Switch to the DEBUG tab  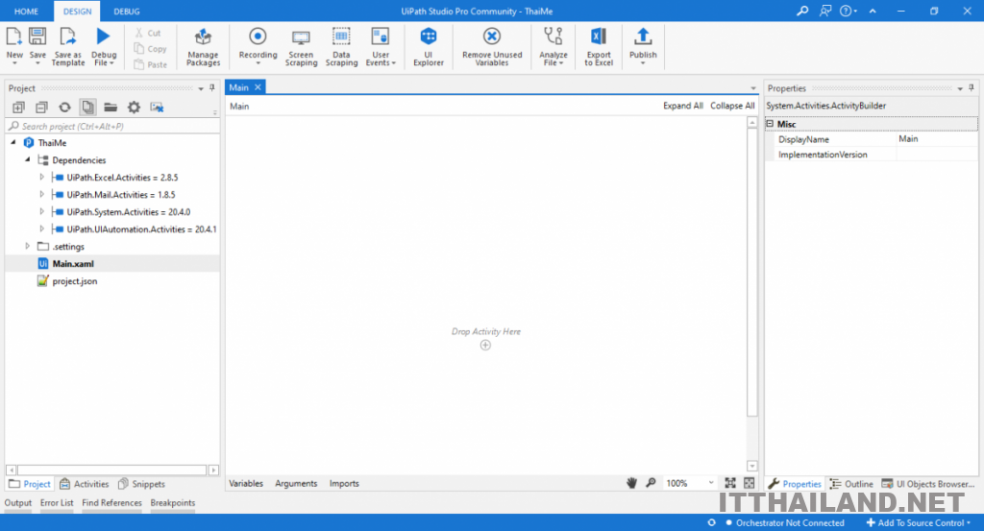point(127,12)
